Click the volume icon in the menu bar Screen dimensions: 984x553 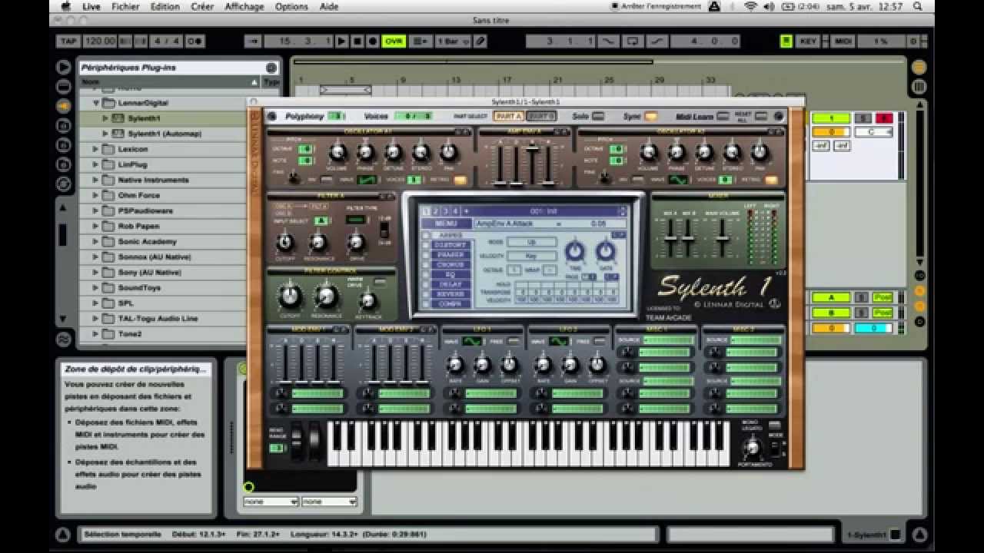[x=770, y=6]
